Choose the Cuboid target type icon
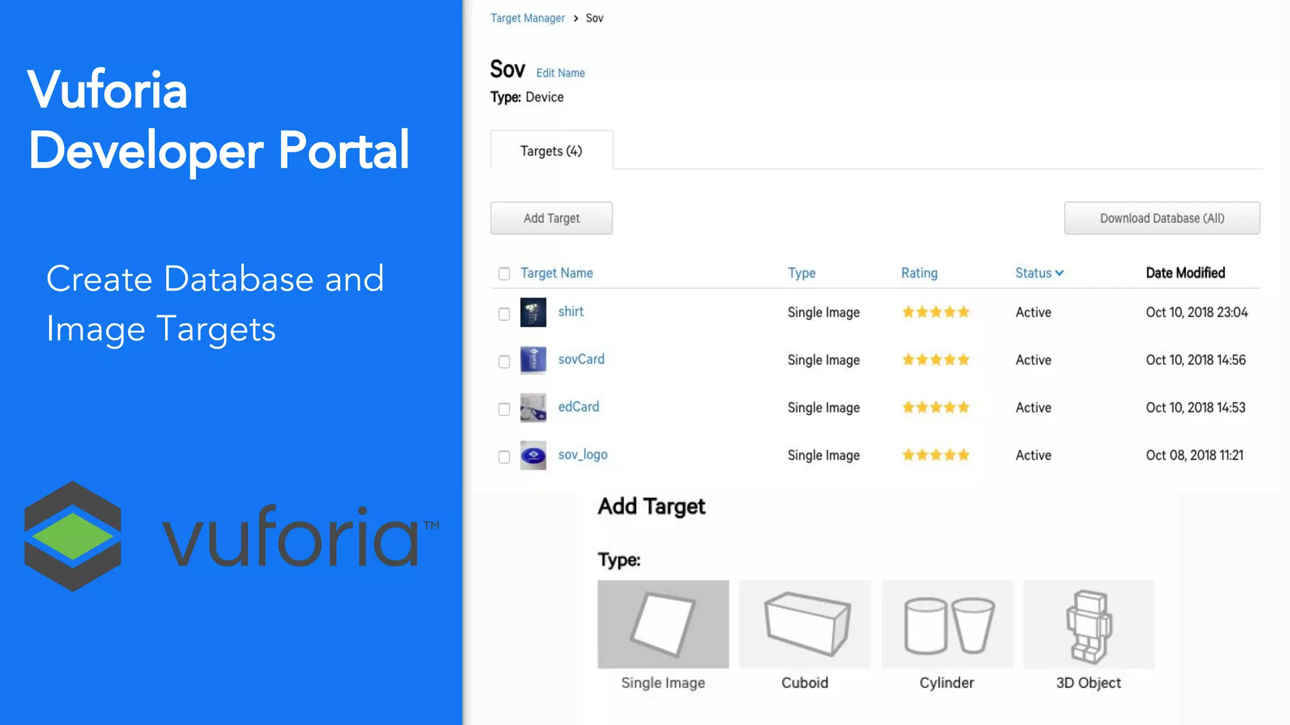1290x725 pixels. [x=805, y=624]
